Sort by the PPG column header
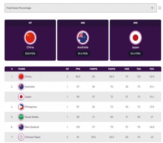This screenshot has width=163, height=143. click(78, 69)
